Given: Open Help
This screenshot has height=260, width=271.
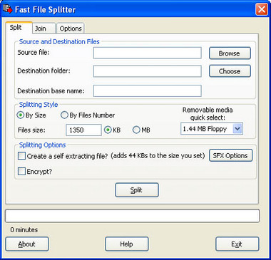Looking at the screenshot, I should 126,244.
